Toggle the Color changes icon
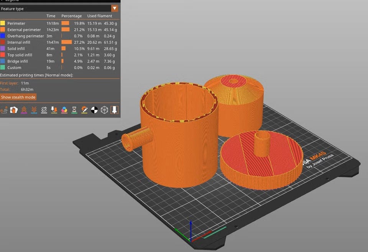Viewport: 368px width, 252px height. 64,110
